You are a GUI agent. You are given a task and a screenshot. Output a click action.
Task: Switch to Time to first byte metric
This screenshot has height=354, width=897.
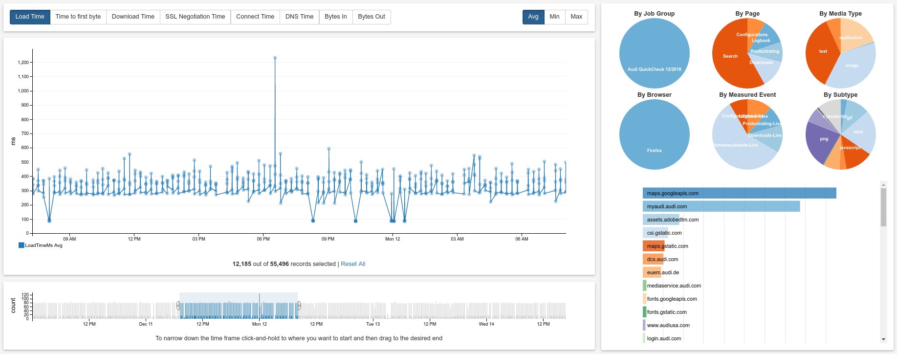(78, 17)
